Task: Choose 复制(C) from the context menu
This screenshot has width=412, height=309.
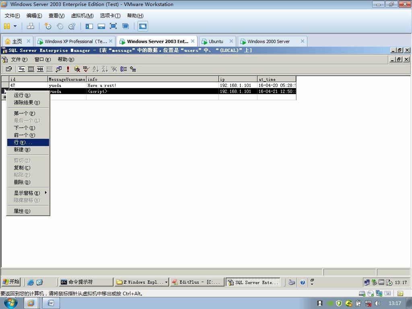Action: tap(28, 168)
